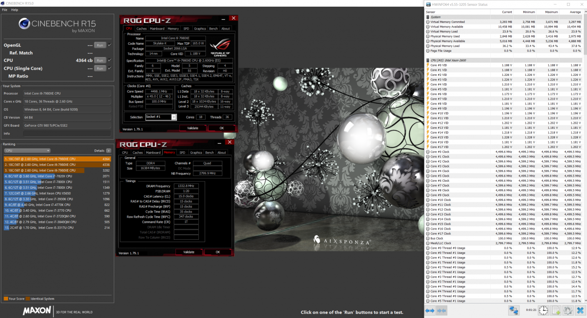The height and width of the screenshot is (318, 587).
Task: Run the OpenGL benchmark
Action: coord(100,45)
